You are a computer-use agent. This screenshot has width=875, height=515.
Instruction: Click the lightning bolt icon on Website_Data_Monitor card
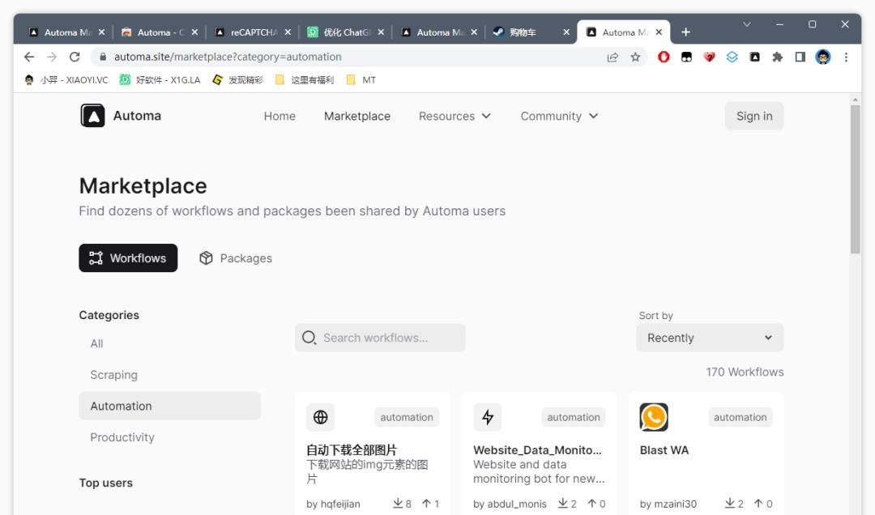coord(487,417)
